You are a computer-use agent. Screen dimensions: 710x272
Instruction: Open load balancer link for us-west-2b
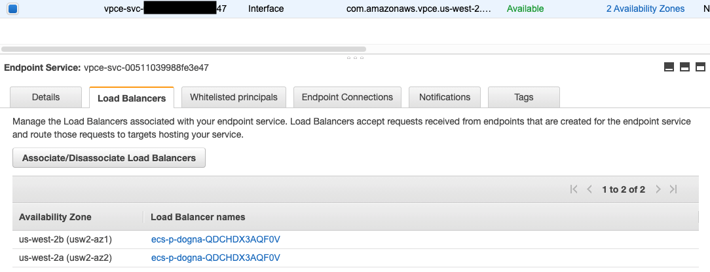215,239
